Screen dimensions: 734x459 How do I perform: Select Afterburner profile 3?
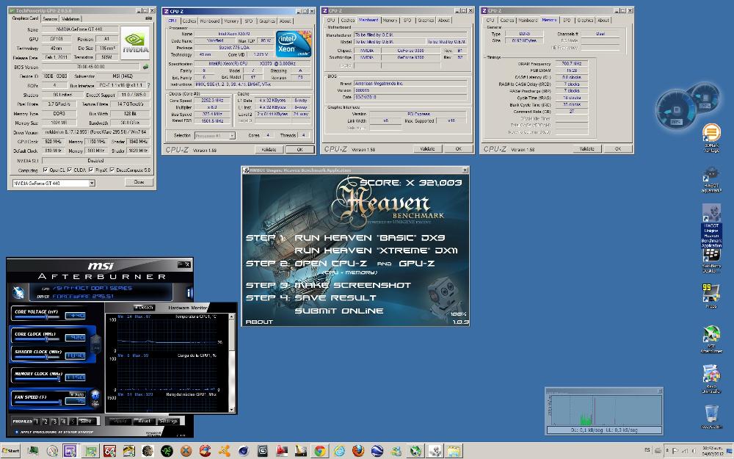[54, 421]
